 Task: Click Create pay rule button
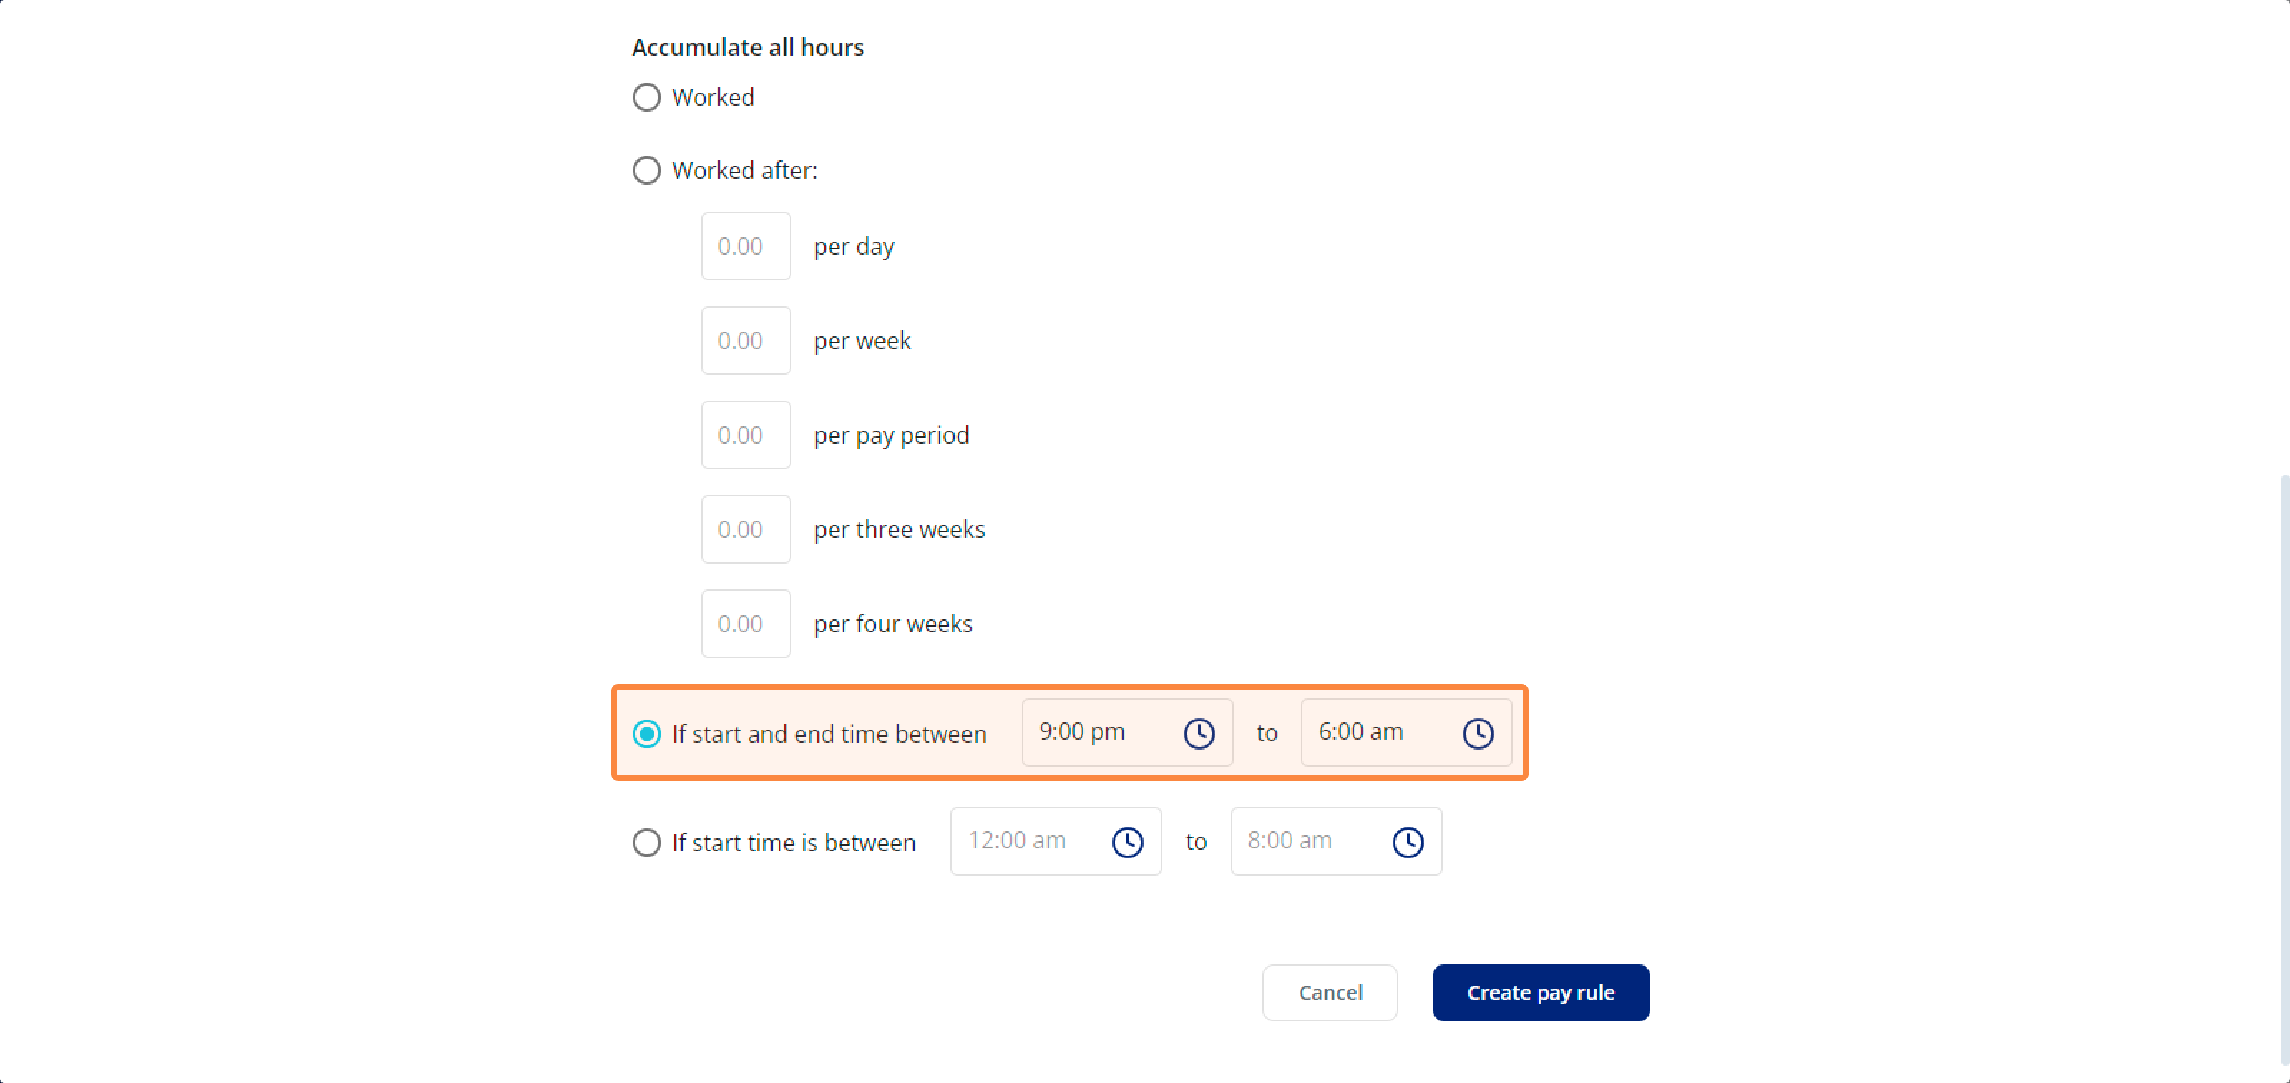pos(1540,992)
